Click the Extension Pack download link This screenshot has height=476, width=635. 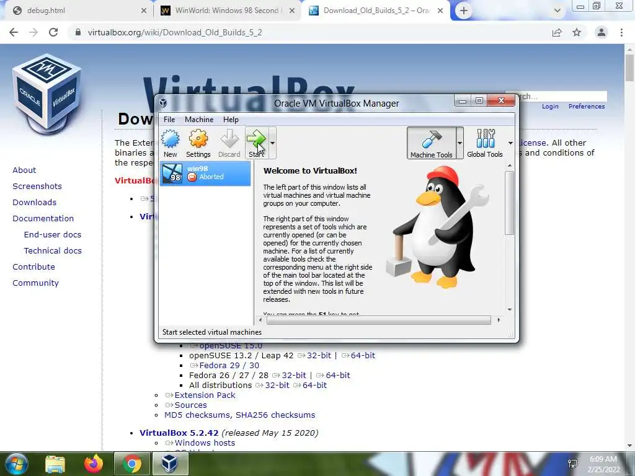click(205, 395)
